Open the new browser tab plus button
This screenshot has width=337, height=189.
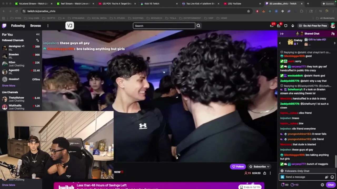coord(308,4)
